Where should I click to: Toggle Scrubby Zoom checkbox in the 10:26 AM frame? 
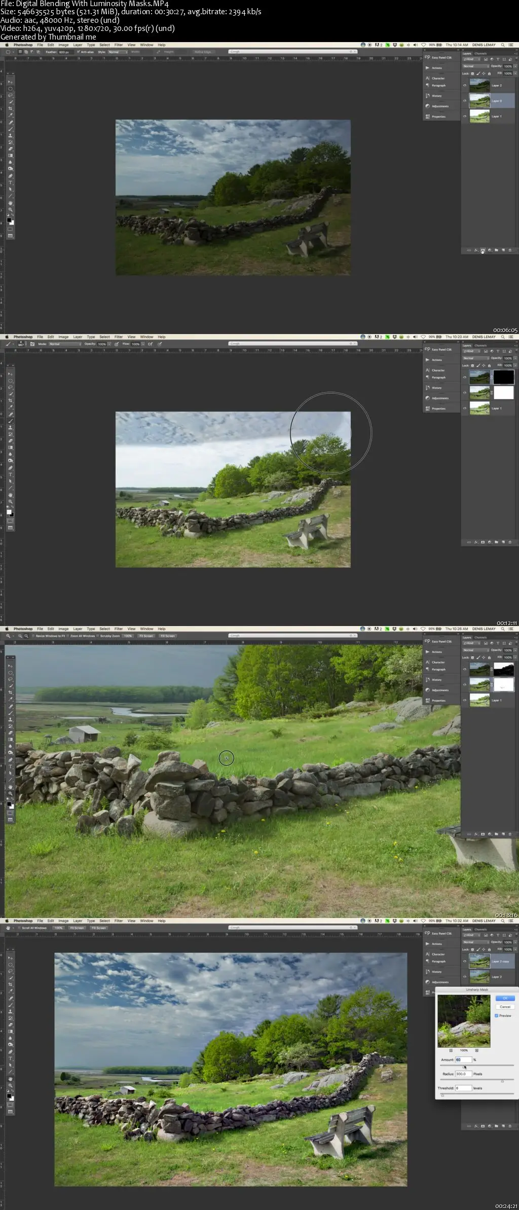click(97, 636)
